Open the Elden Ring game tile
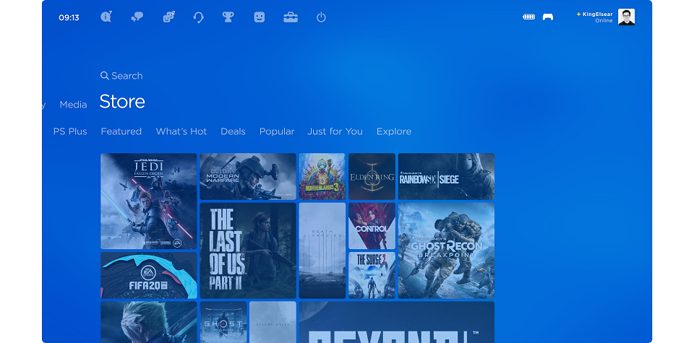Image resolution: width=694 pixels, height=343 pixels. 372,176
